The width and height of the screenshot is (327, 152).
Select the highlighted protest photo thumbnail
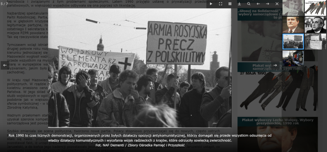[293, 42]
